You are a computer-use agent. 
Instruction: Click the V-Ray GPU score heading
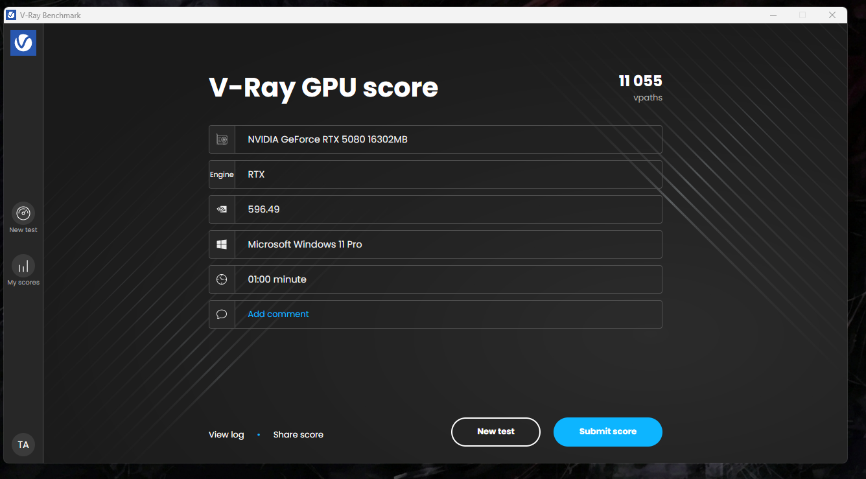pos(323,88)
